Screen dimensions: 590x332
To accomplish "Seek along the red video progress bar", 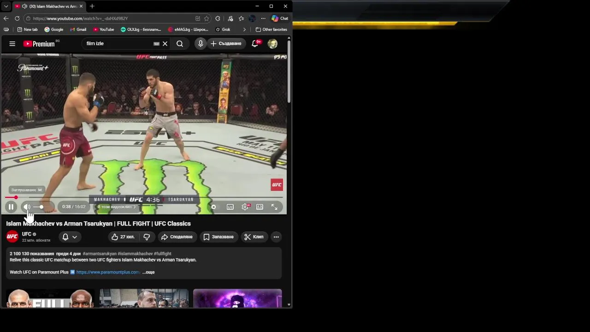I will click(x=144, y=197).
